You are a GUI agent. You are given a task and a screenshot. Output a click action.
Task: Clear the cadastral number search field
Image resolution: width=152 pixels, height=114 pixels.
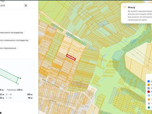click(26, 5)
